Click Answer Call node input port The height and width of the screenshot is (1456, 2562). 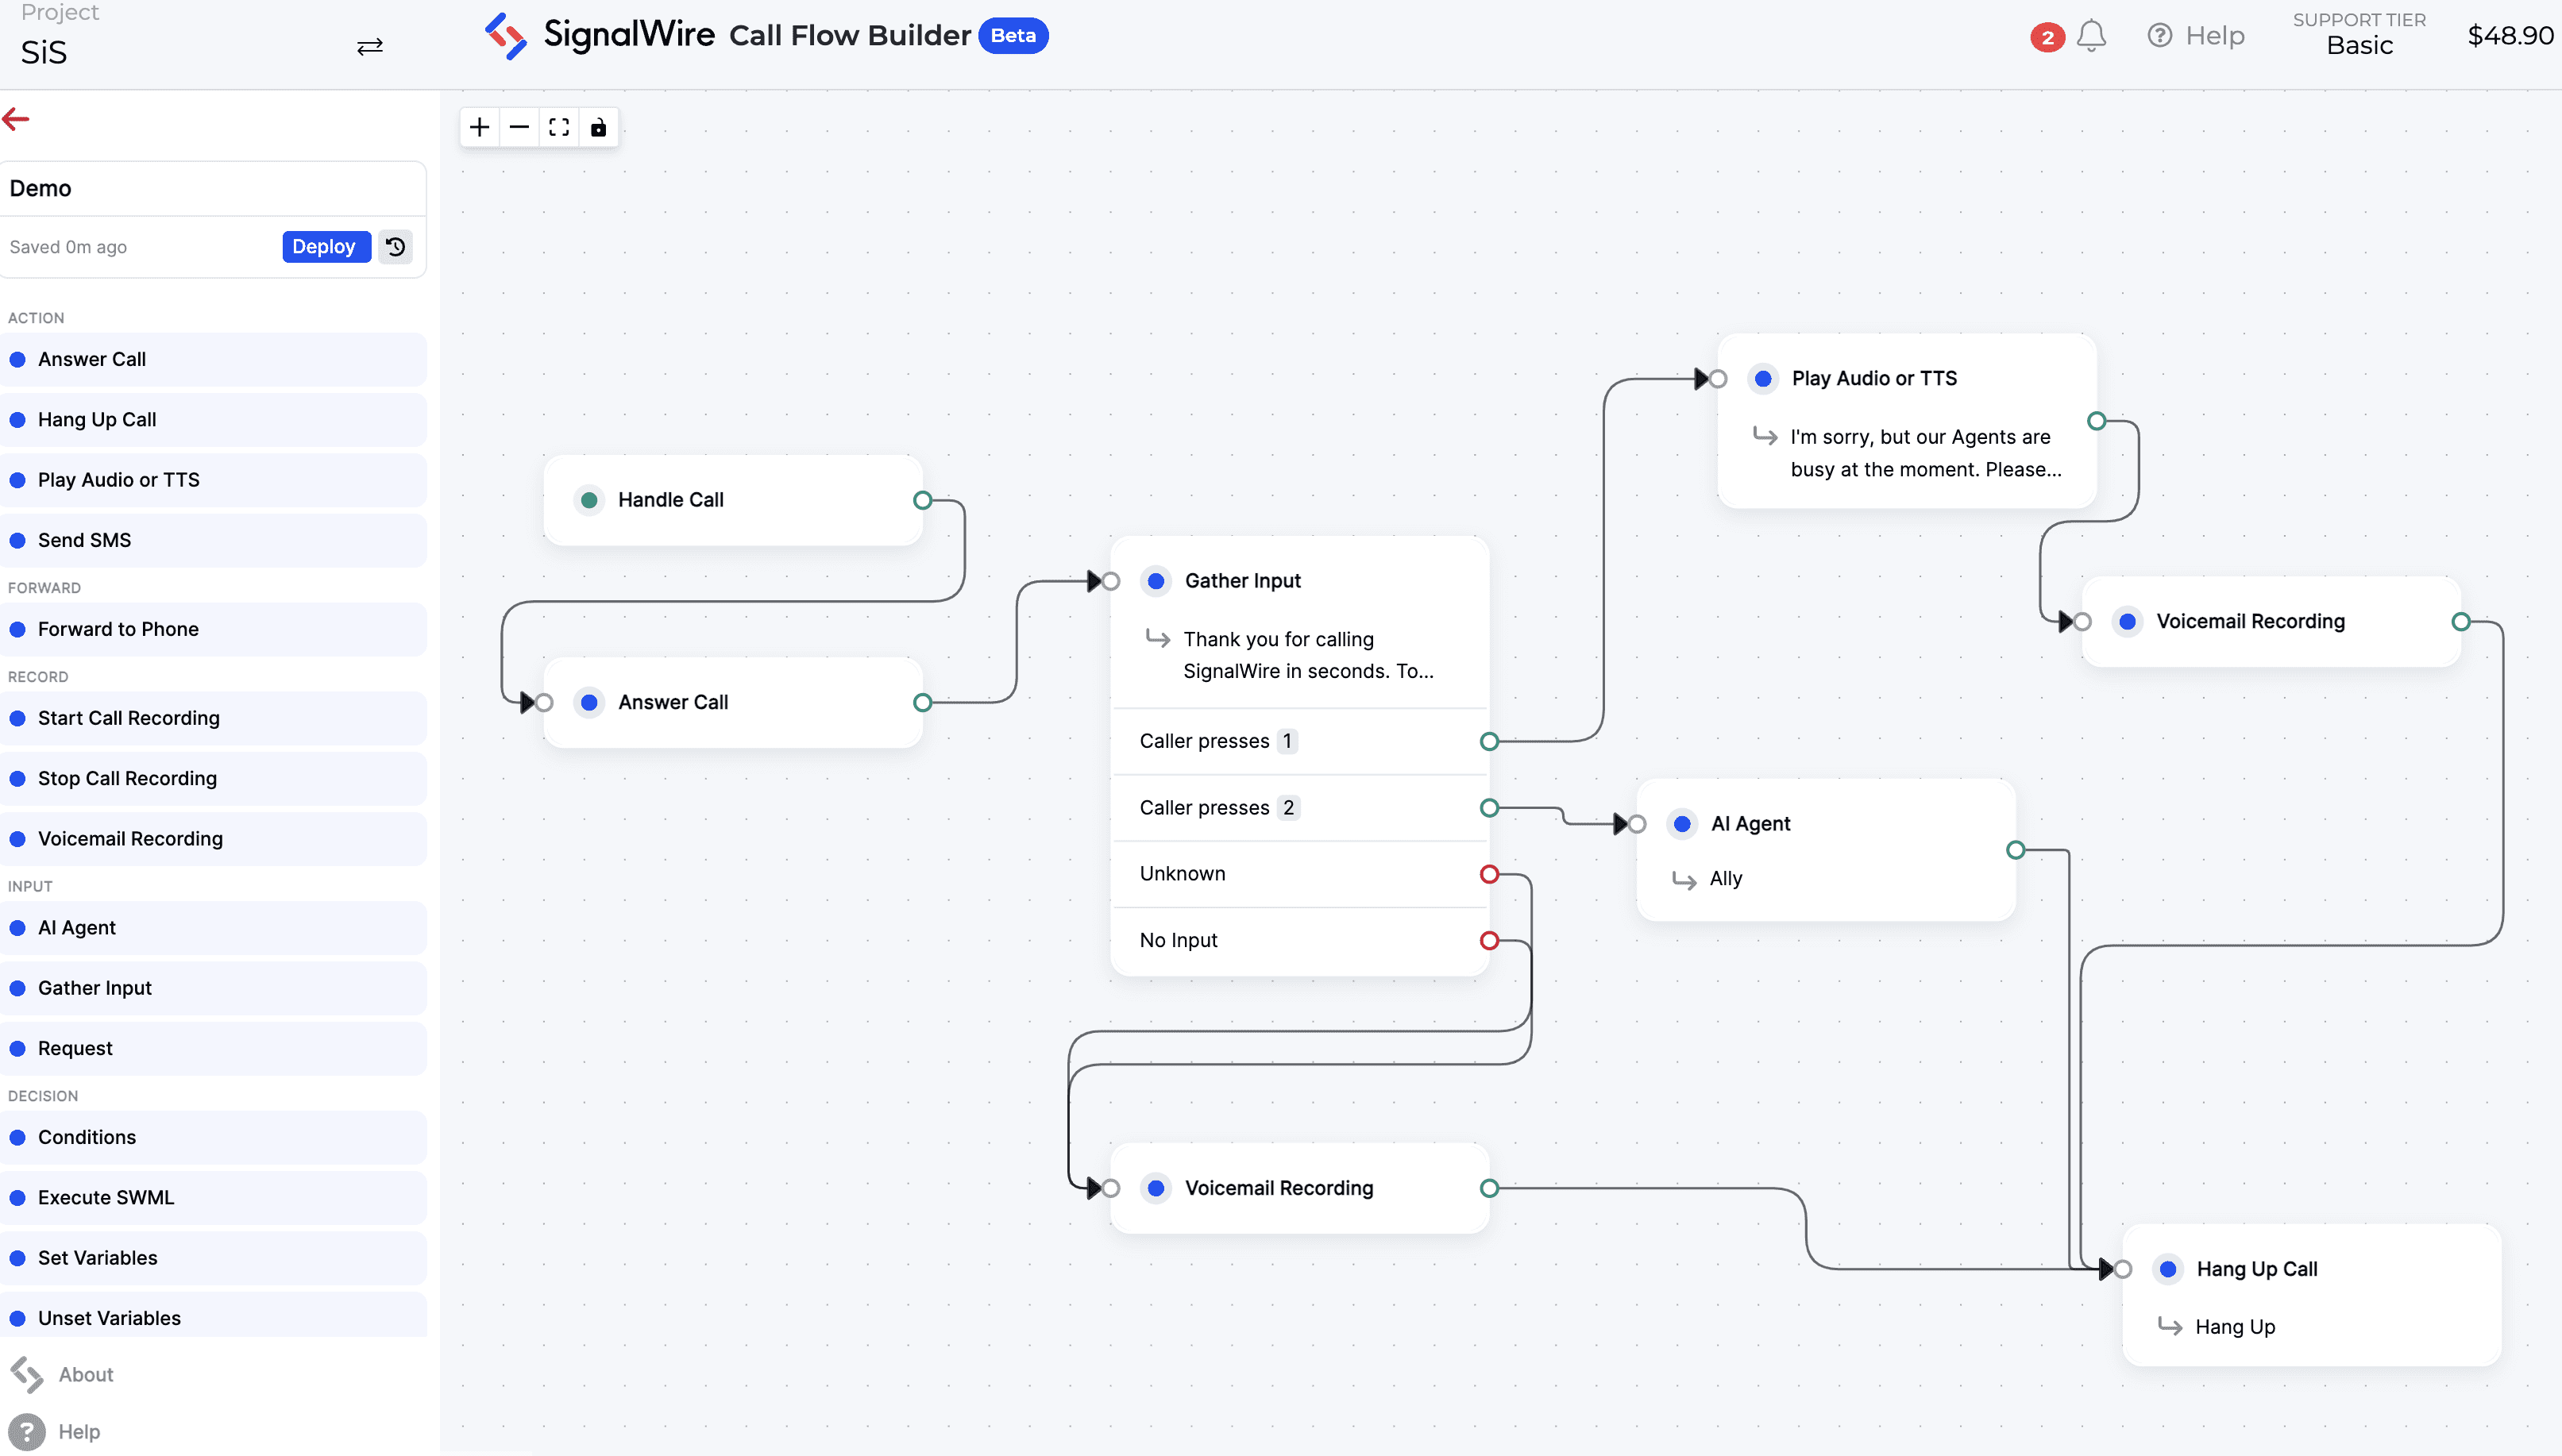pos(544,703)
